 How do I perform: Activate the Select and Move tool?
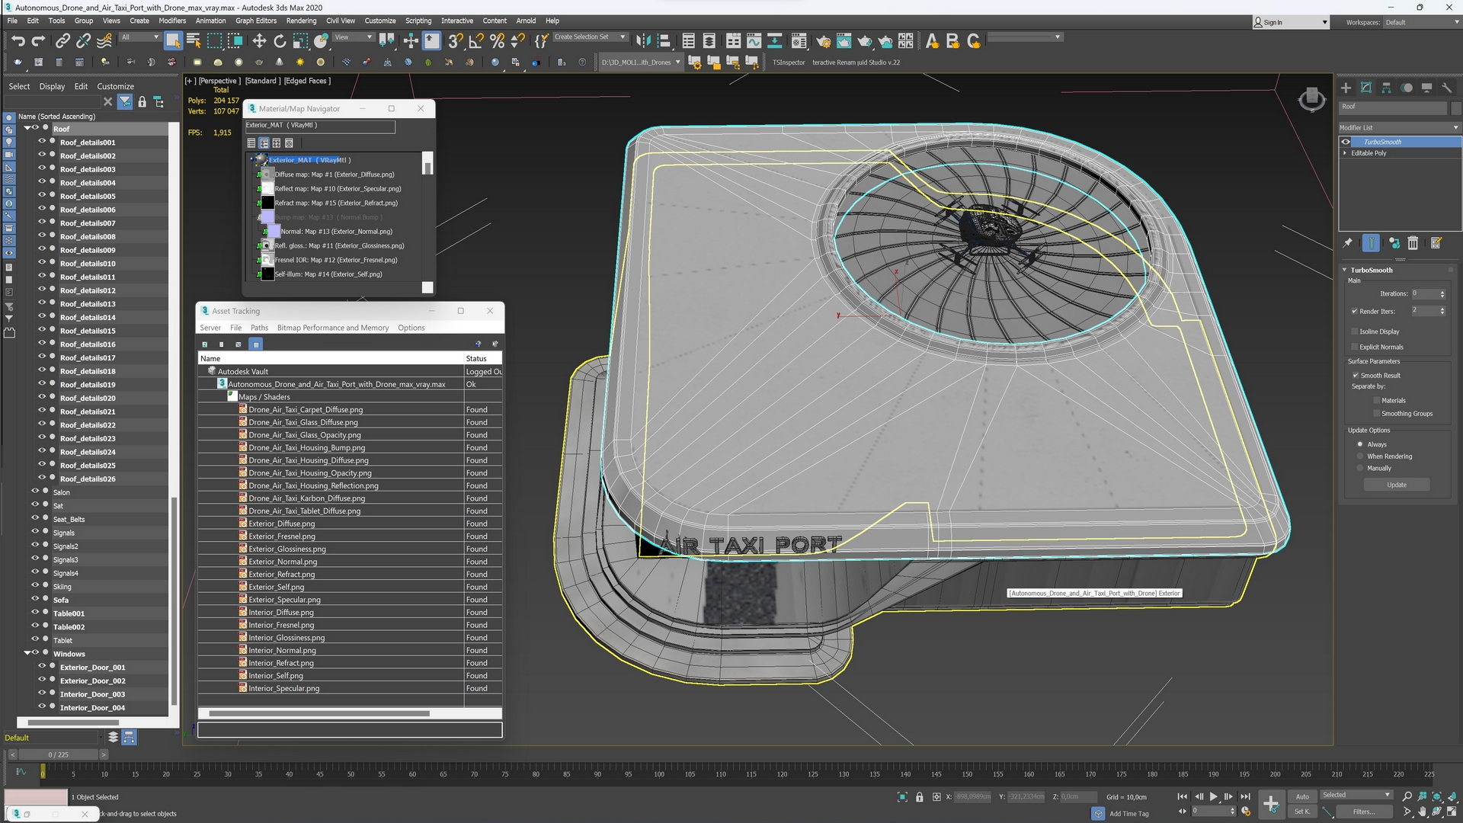pos(259,40)
